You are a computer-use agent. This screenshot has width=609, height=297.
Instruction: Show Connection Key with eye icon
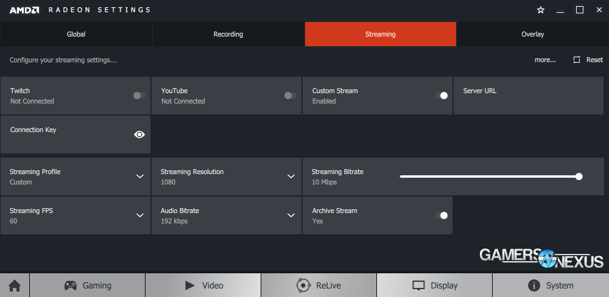coord(139,135)
